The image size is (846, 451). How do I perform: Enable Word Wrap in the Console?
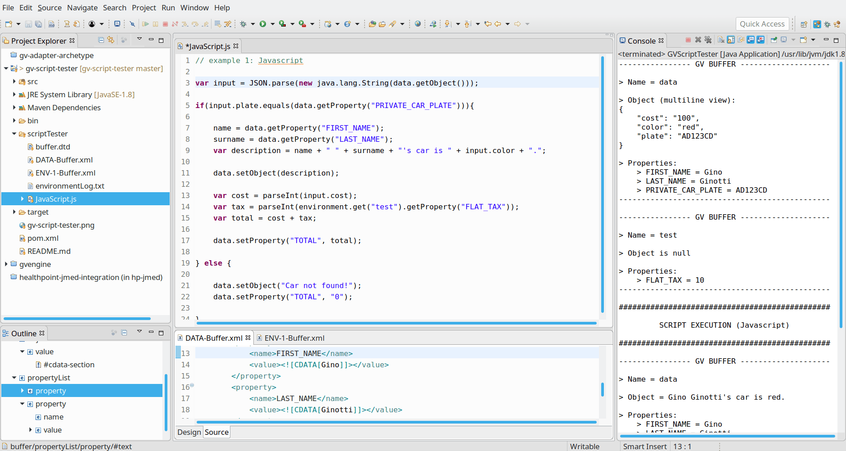(x=741, y=40)
